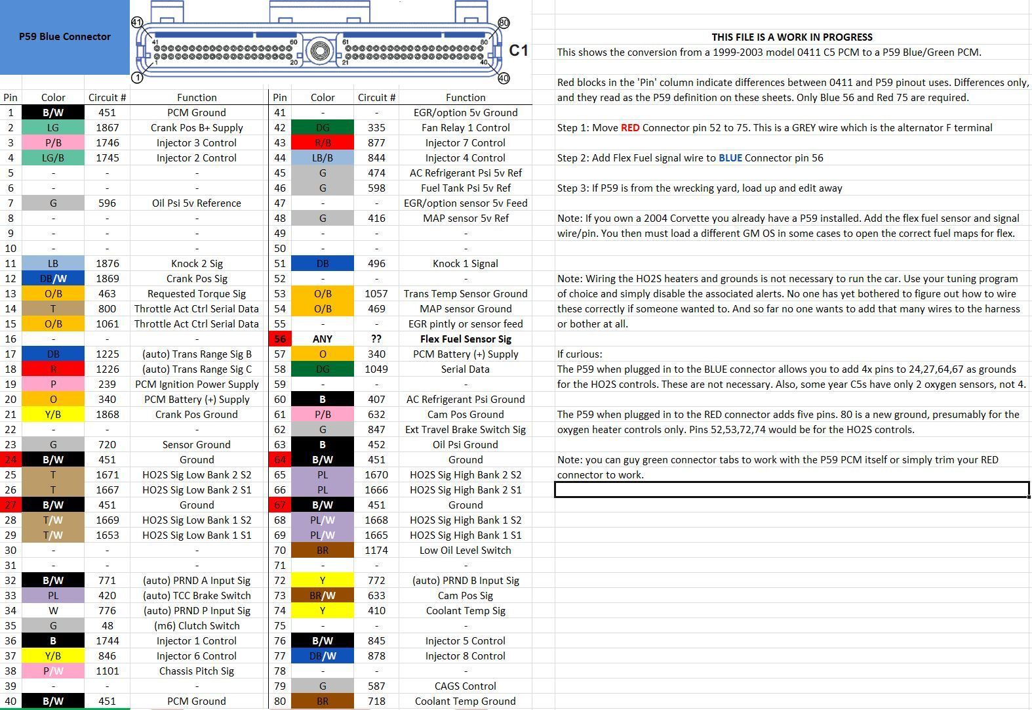The image size is (1032, 710).
Task: Select the C1 connector diagram image
Action: [x=330, y=43]
